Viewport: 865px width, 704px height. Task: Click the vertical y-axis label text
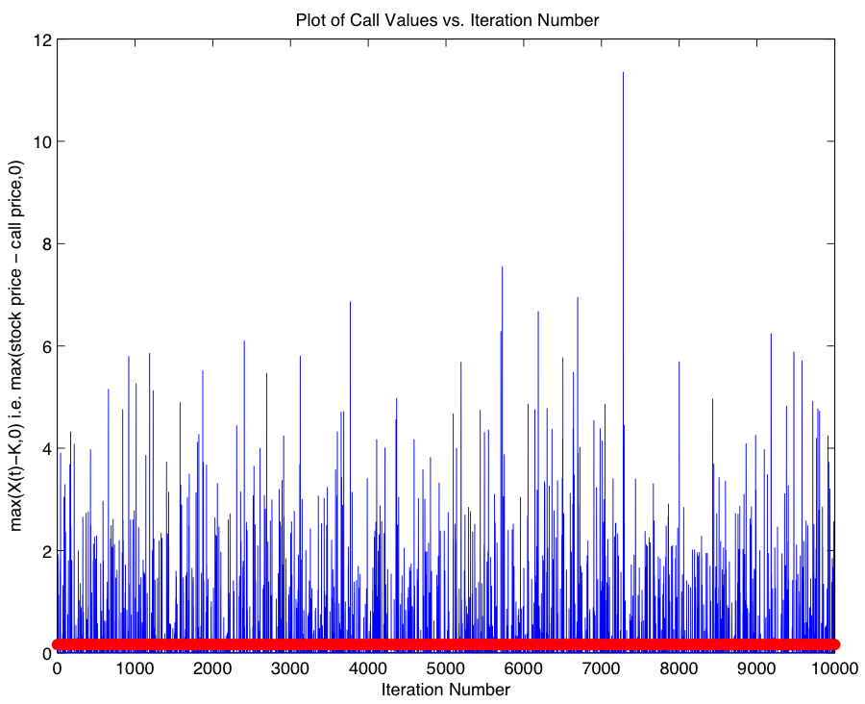click(17, 345)
